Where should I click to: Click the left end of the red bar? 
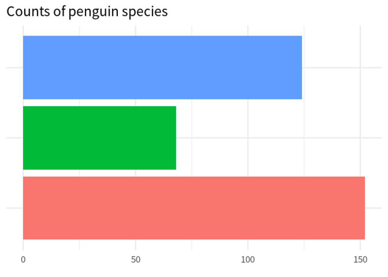25,208
